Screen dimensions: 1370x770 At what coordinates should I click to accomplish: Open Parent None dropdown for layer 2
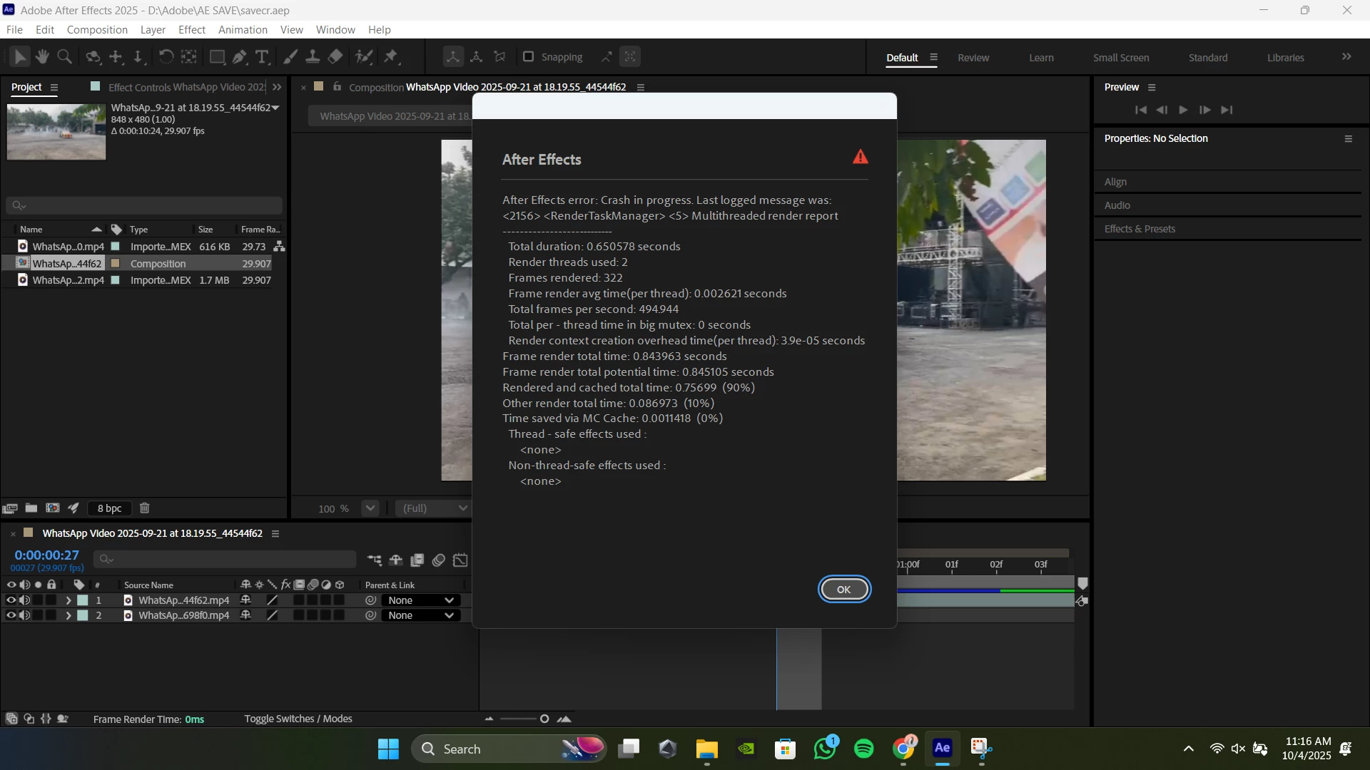pyautogui.click(x=420, y=615)
